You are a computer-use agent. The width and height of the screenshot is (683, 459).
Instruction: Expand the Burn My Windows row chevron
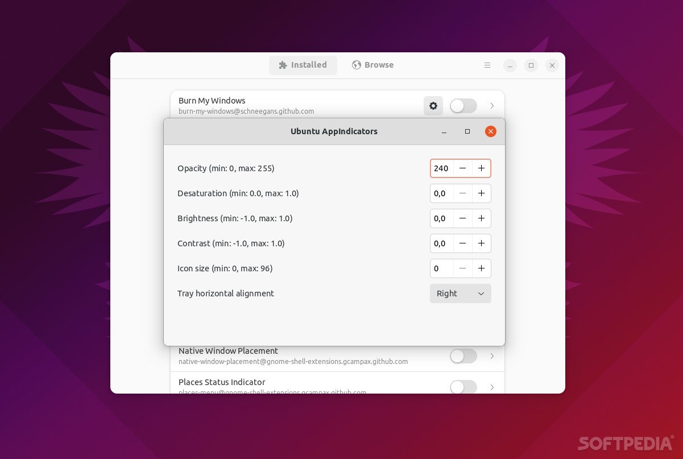pos(492,106)
